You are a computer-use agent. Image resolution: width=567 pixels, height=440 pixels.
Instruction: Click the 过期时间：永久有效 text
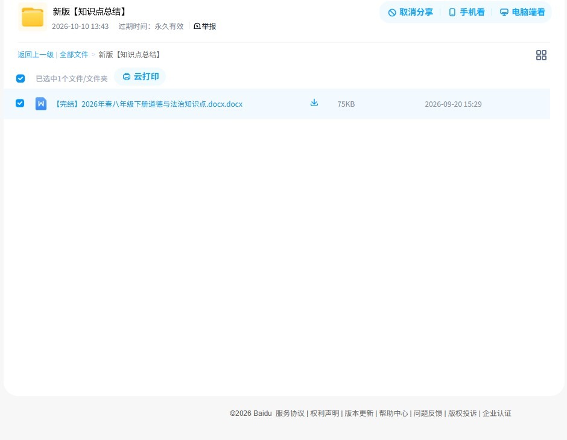pos(151,27)
